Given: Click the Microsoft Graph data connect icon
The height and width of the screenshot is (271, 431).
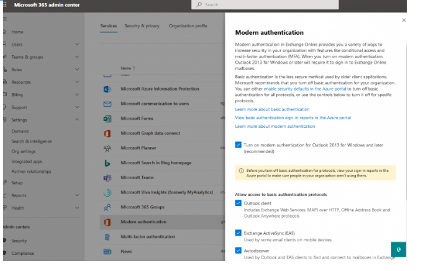Looking at the screenshot, I should click(107, 133).
